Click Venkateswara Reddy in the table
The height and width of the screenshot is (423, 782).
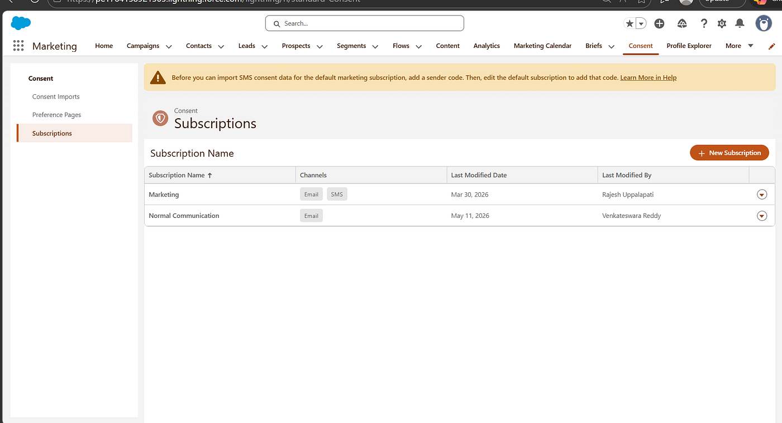[631, 216]
